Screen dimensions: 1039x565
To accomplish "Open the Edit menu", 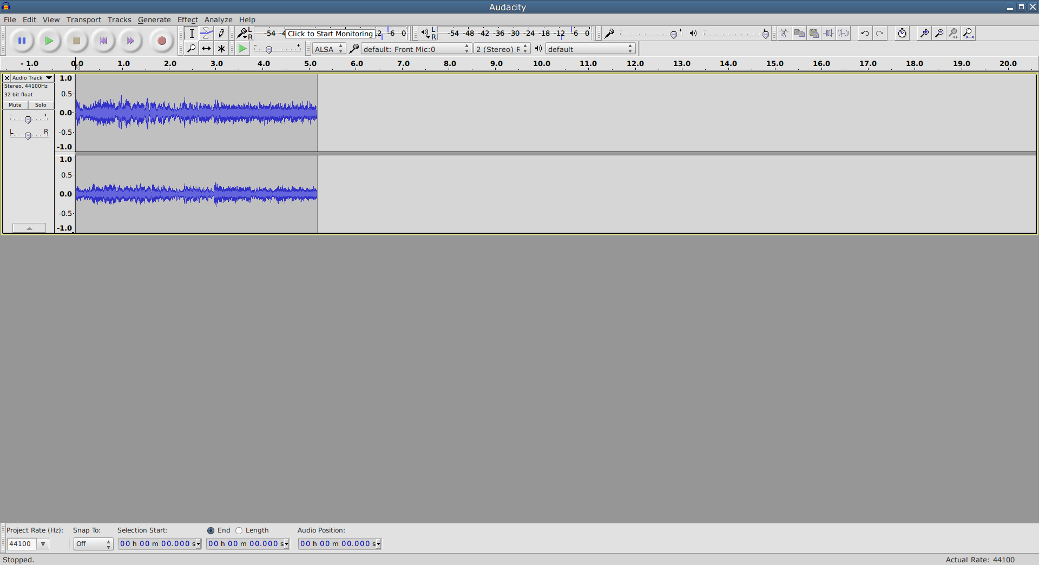I will tap(29, 19).
